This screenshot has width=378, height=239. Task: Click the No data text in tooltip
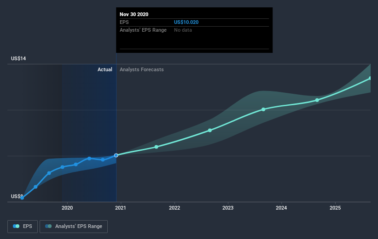coord(183,30)
